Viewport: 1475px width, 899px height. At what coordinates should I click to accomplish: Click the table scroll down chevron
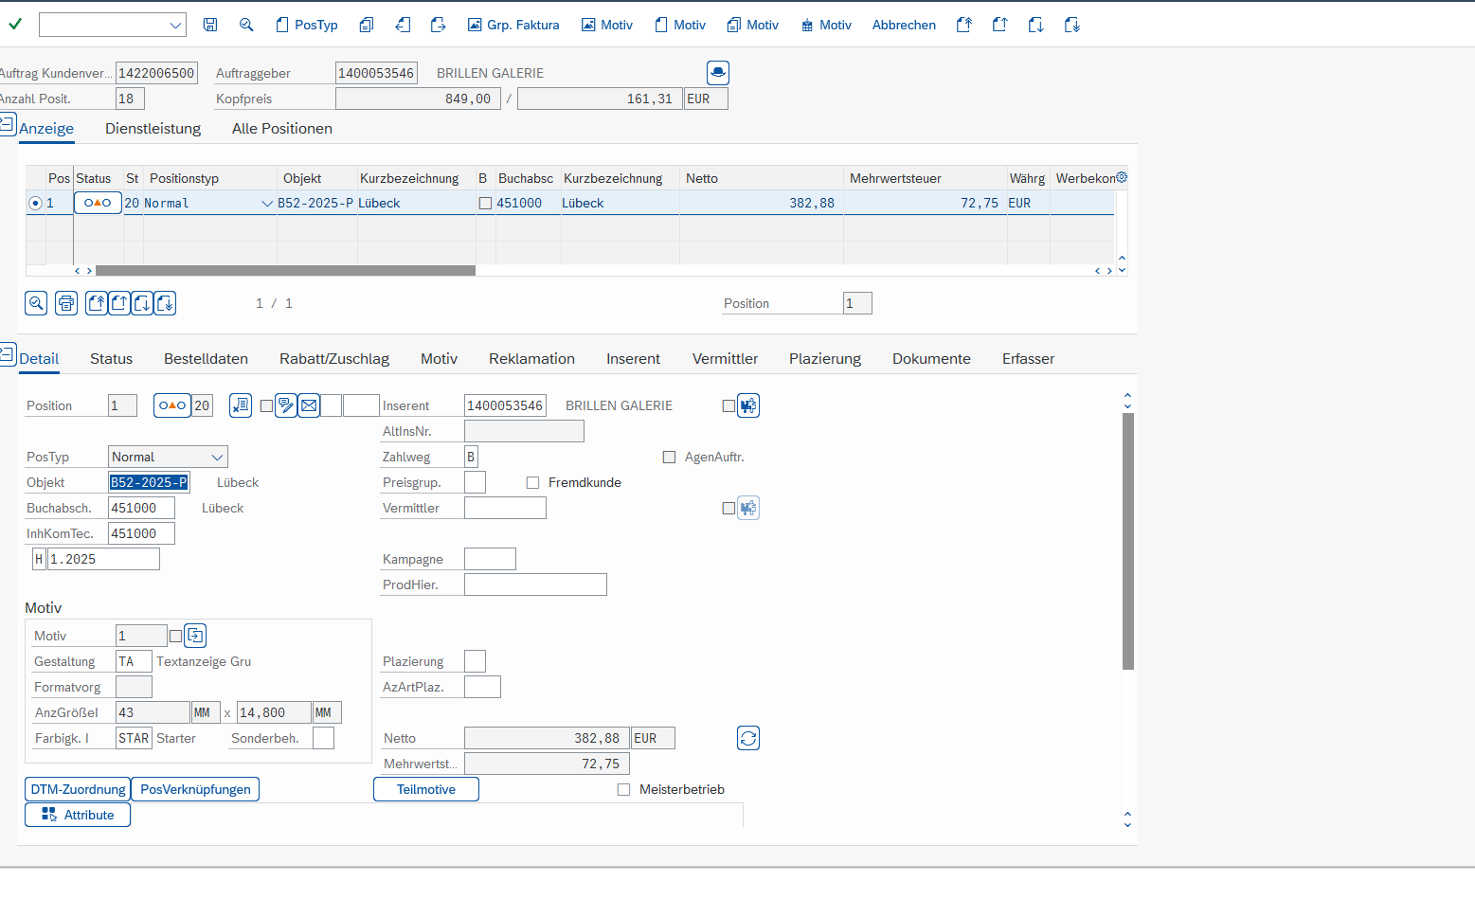point(1122,270)
